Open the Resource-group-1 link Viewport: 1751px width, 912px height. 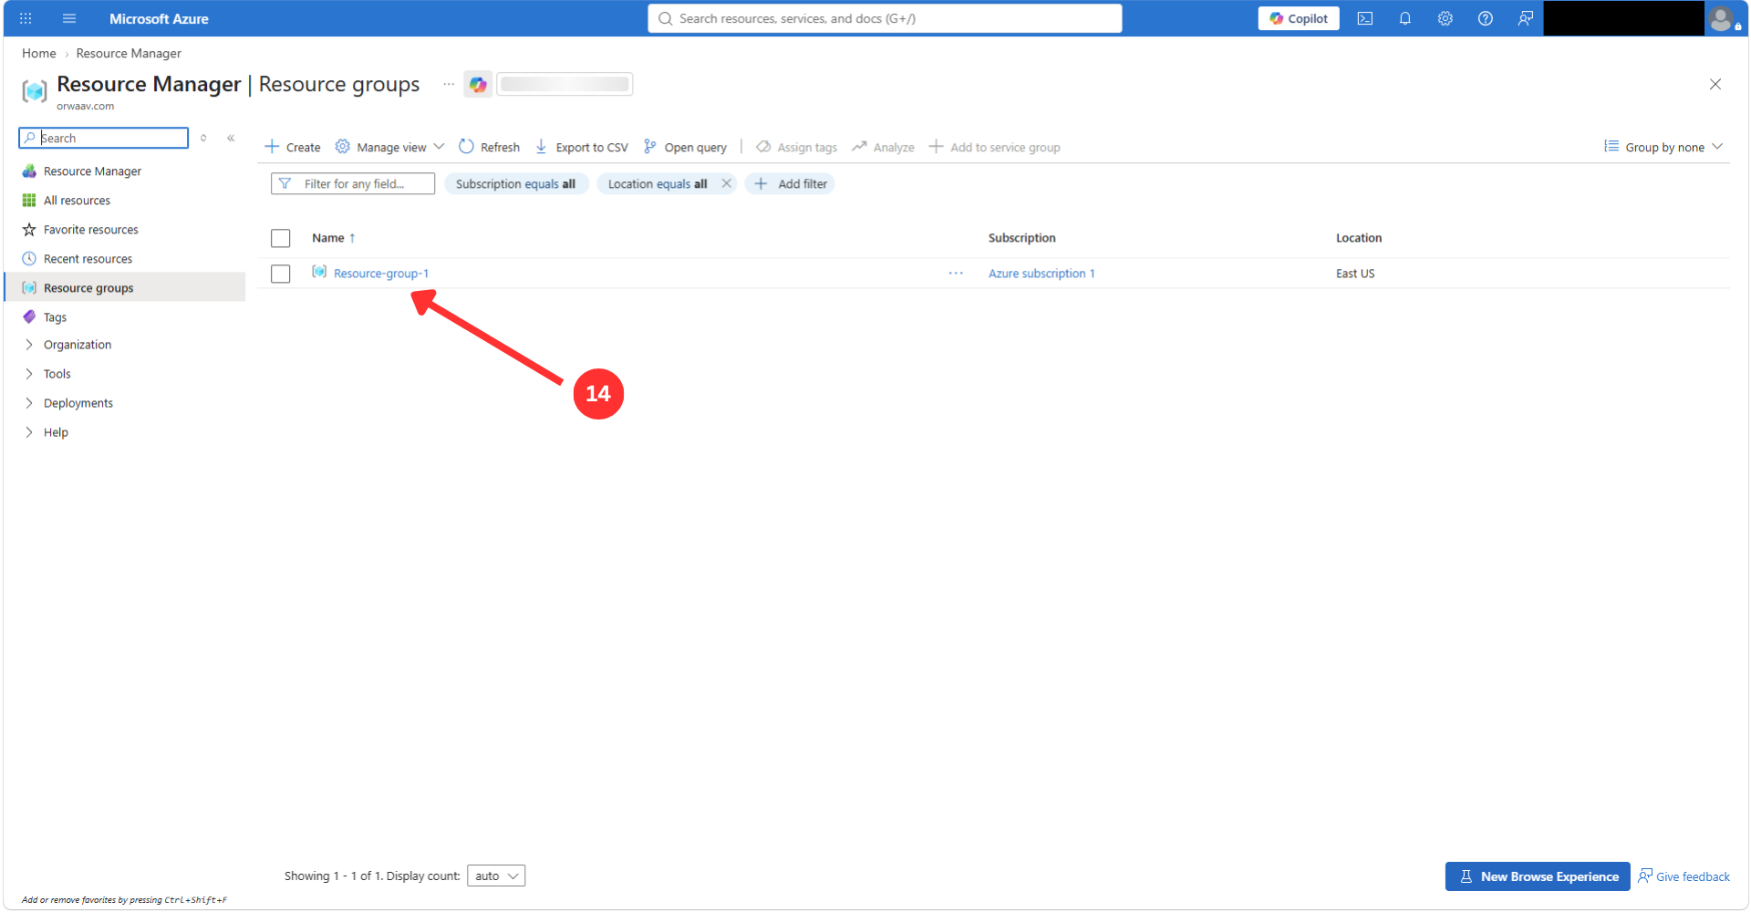381,274
